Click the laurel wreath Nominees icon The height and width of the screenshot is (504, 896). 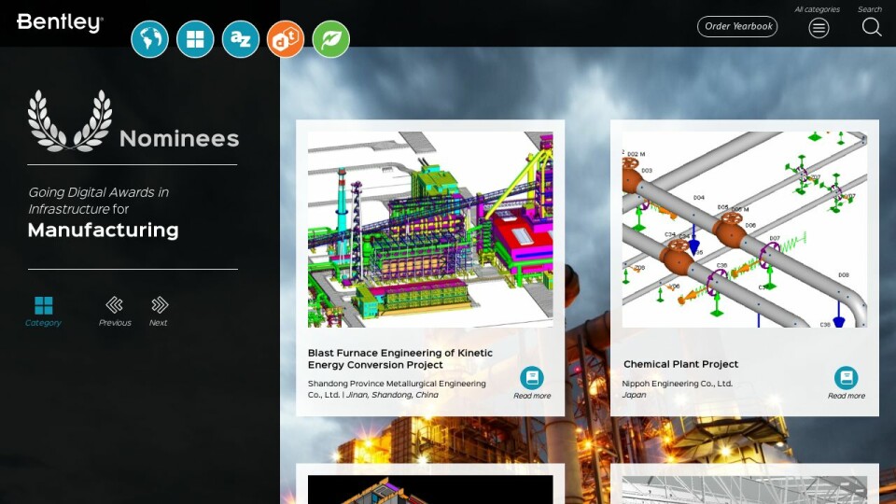[x=70, y=121]
